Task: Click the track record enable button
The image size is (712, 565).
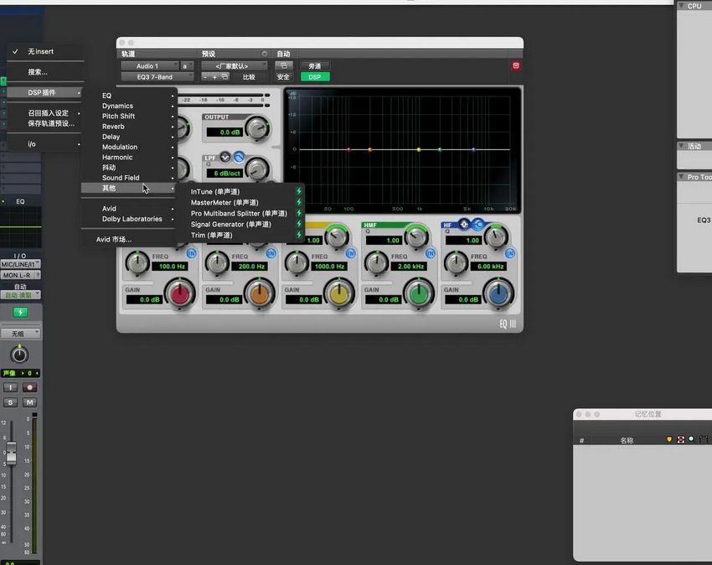Action: (30, 387)
